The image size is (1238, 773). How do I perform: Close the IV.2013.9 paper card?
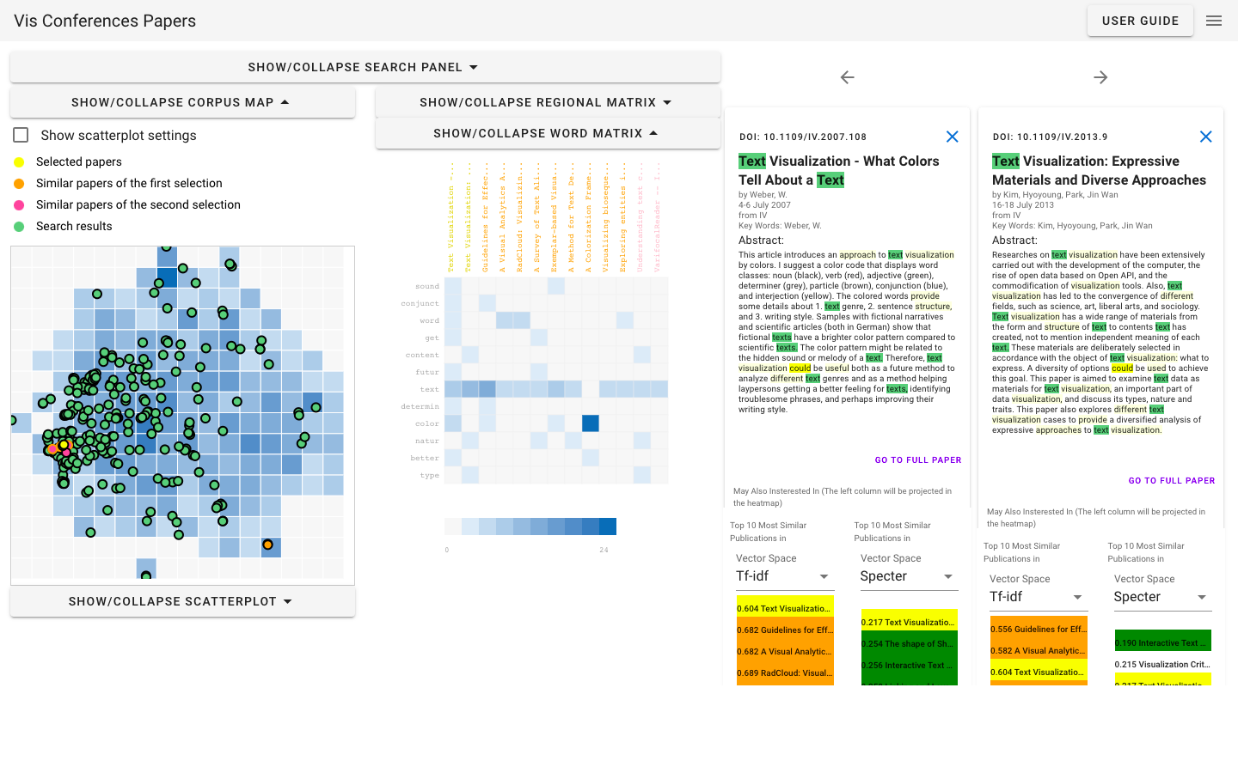[x=1205, y=137]
